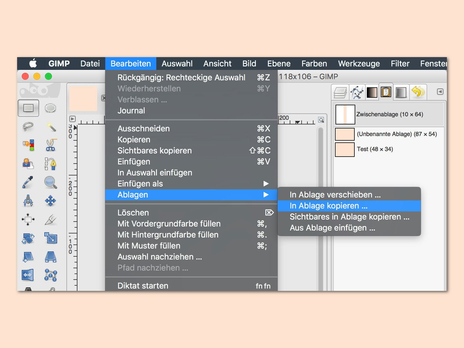Pick the Flip tool
This screenshot has height=348, width=464.
pyautogui.click(x=28, y=275)
